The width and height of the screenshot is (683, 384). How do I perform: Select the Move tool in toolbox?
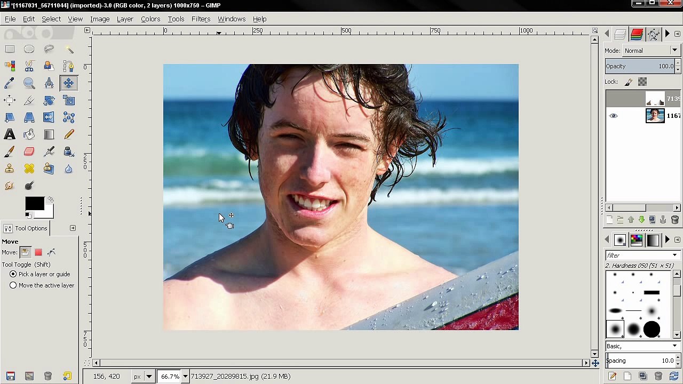(x=69, y=83)
